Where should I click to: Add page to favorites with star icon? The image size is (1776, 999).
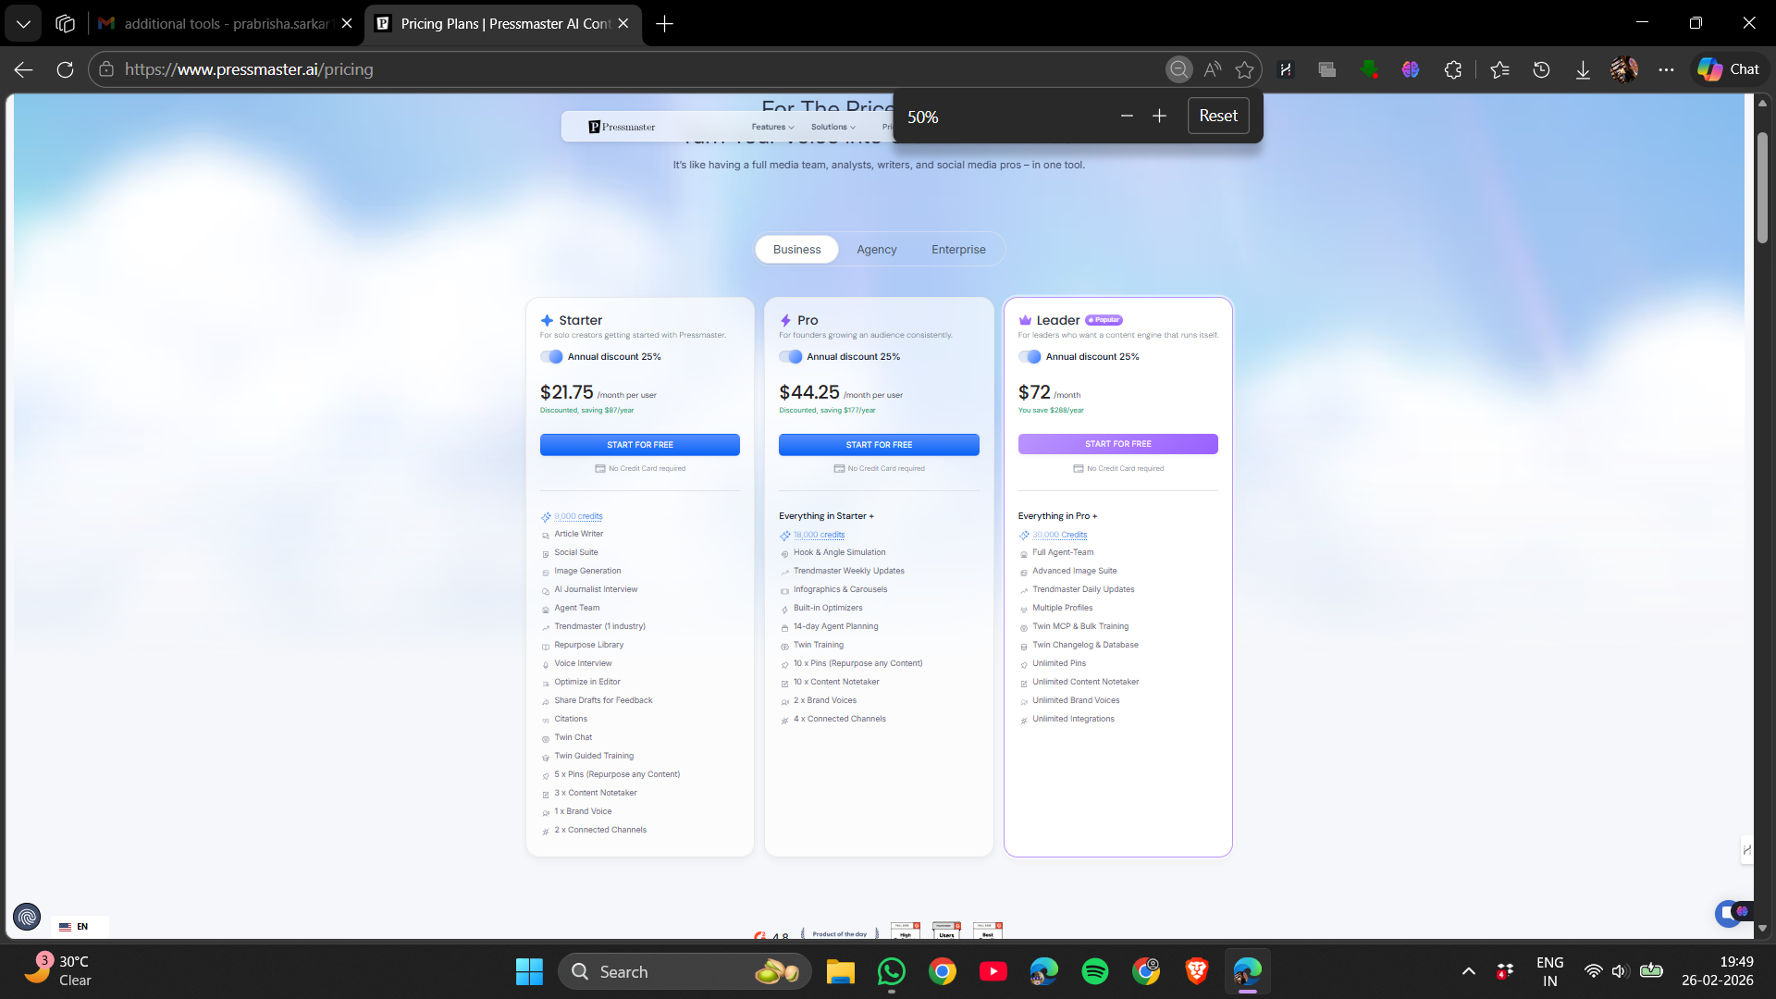[1245, 69]
